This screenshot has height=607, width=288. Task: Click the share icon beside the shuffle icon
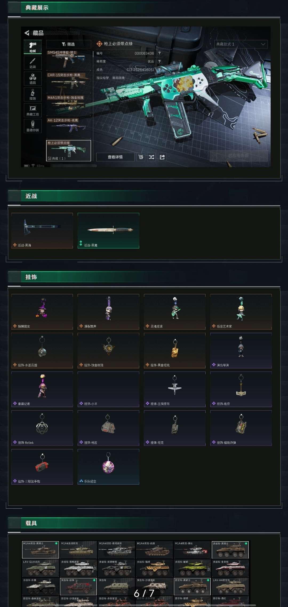(162, 157)
